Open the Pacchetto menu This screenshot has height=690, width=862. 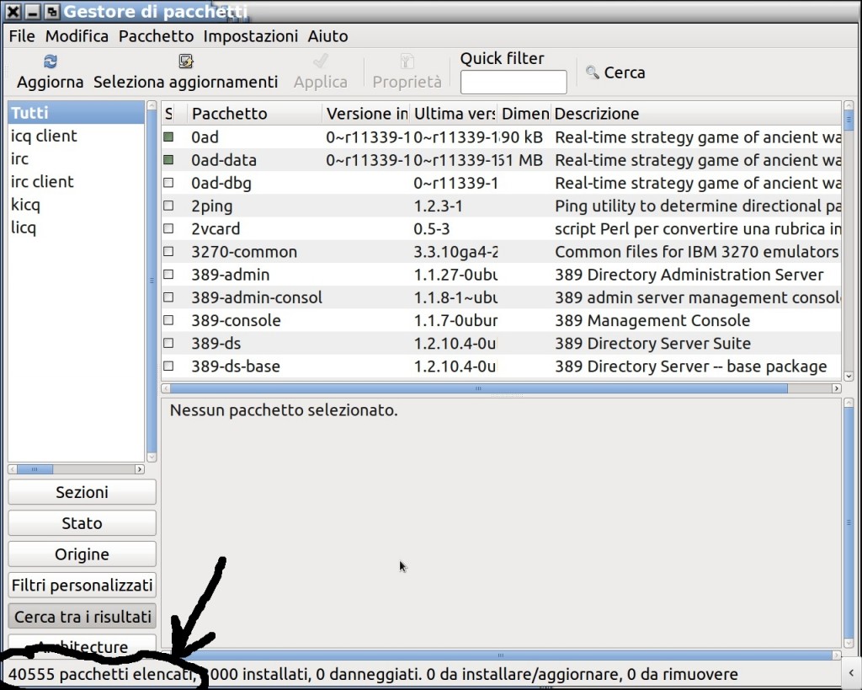click(156, 36)
